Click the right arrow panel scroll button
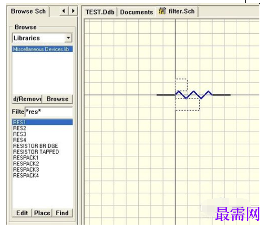This screenshot has height=229, width=269. 73,11
